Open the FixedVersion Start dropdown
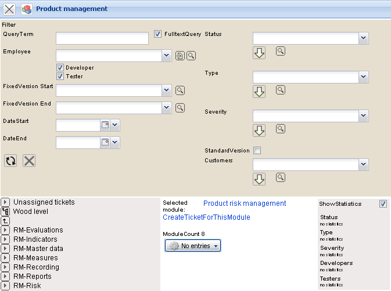 [167, 90]
